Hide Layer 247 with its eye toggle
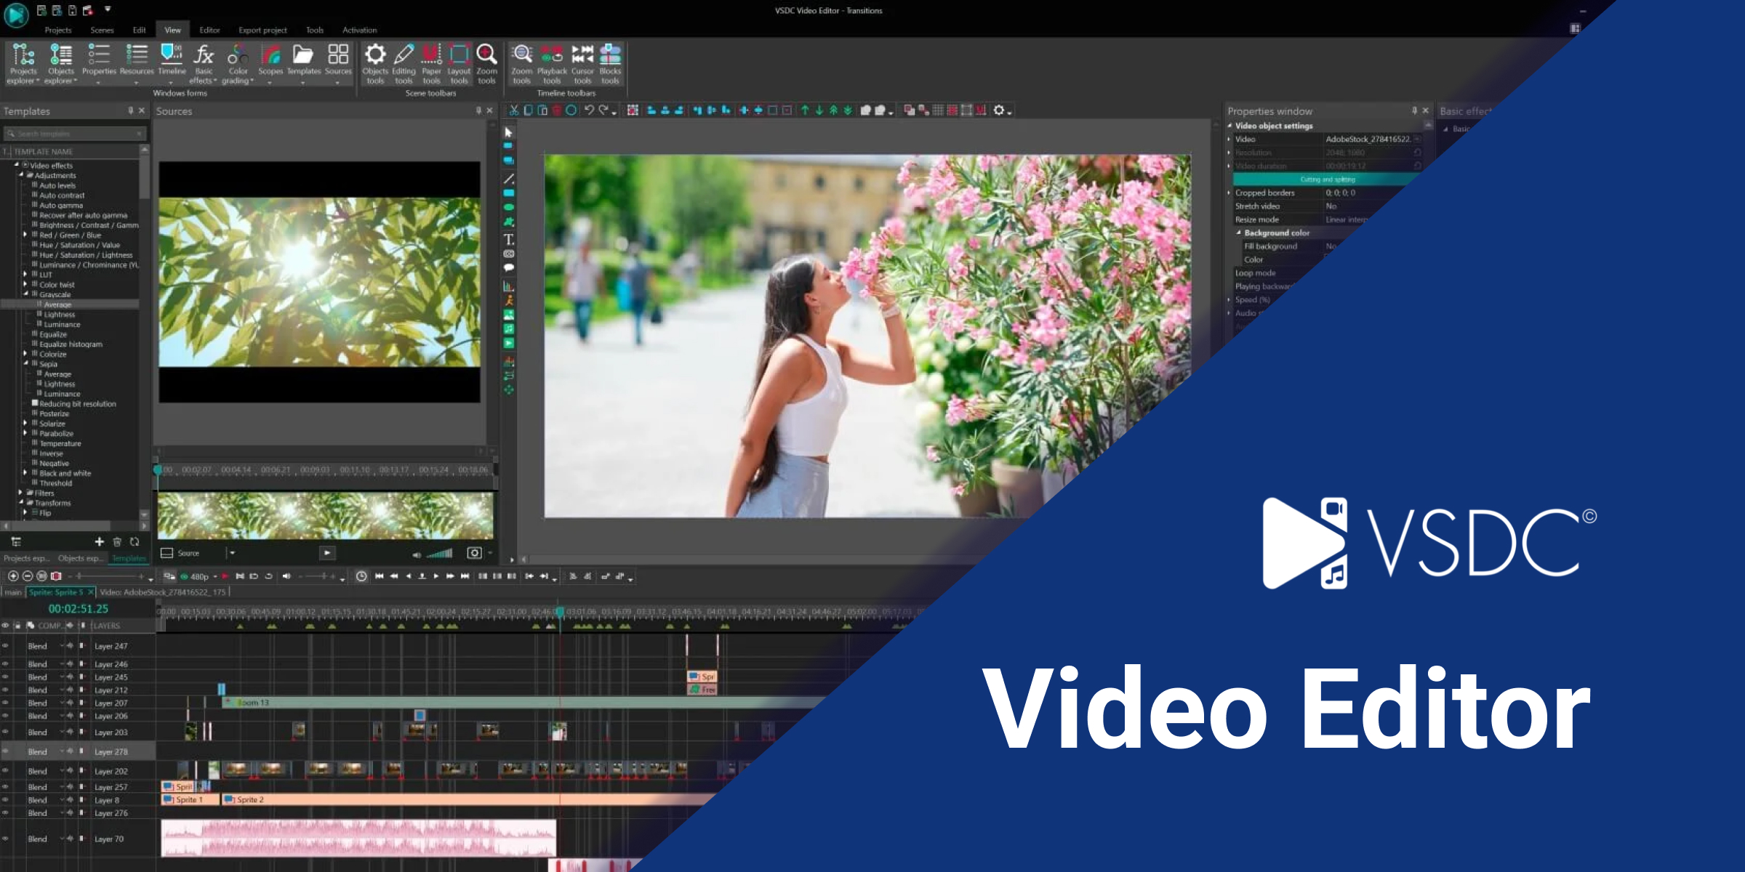Viewport: 1745px width, 872px height. click(x=6, y=646)
